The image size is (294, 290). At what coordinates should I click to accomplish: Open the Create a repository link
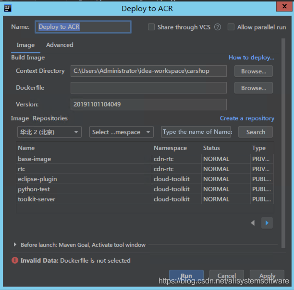pos(247,118)
